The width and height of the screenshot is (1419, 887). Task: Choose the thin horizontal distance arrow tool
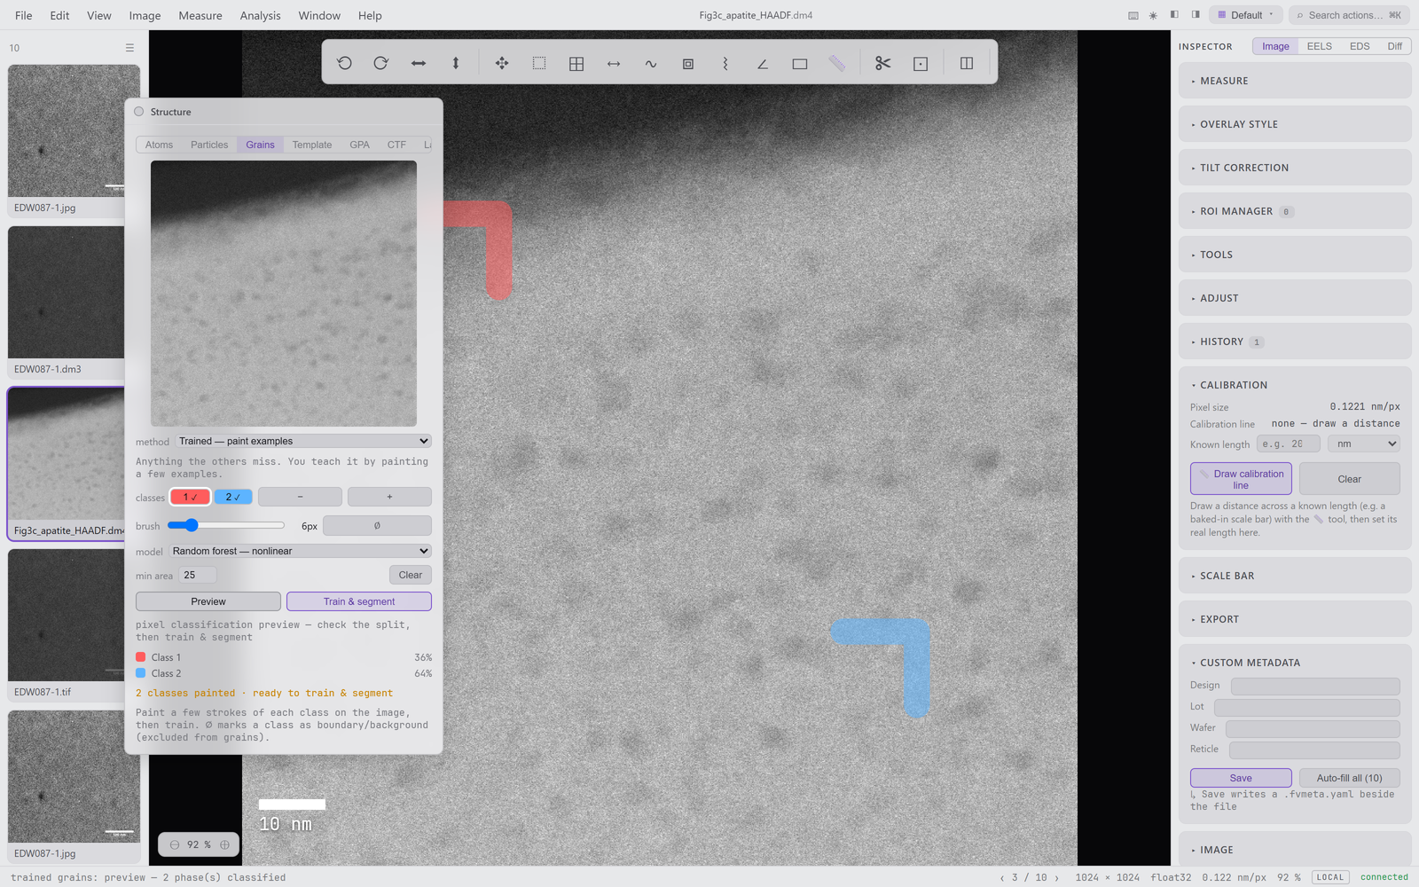tap(614, 63)
